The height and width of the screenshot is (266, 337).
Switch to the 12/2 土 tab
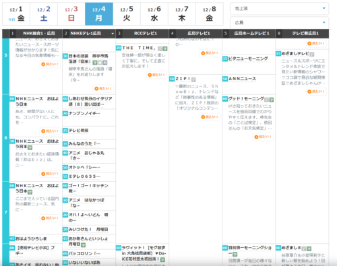pos(44,14)
